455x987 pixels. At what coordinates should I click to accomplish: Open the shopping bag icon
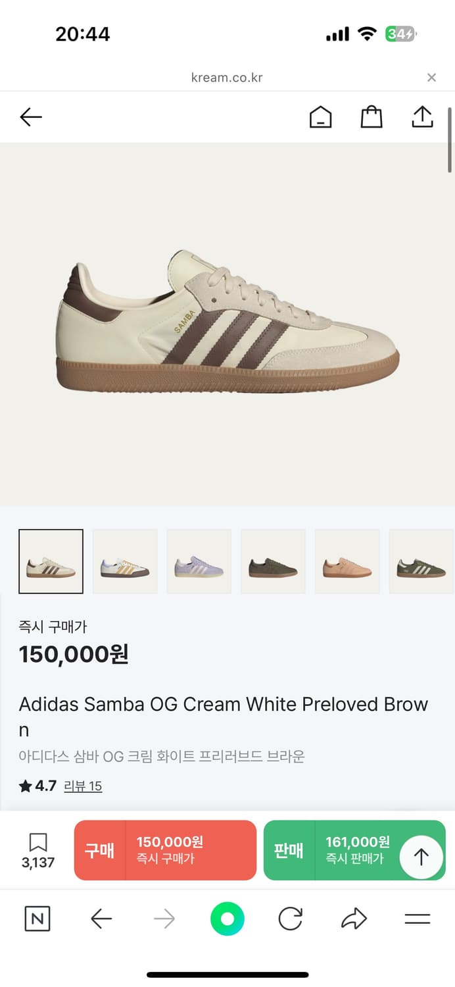coord(371,117)
